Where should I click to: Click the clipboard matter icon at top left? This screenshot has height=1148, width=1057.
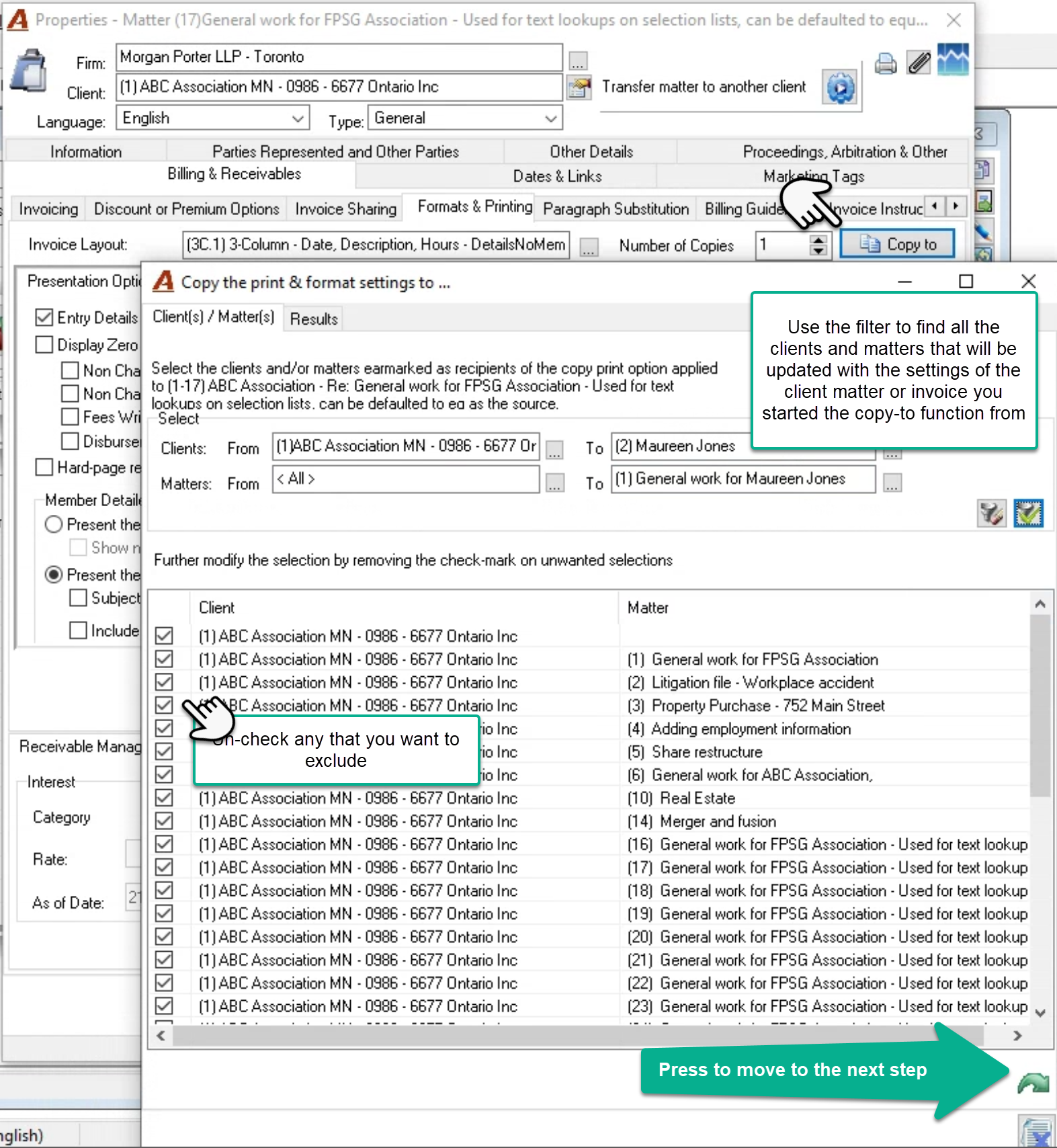(x=28, y=70)
